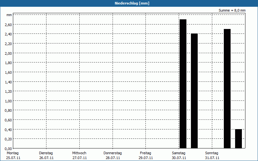Viewport: 258px width, 161px height.
Task: Click the Freitag axis label
Action: pos(145,153)
